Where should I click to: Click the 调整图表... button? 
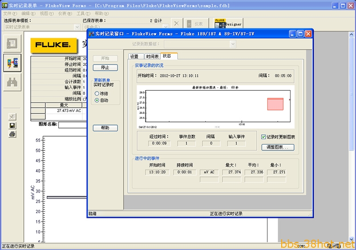278,147
